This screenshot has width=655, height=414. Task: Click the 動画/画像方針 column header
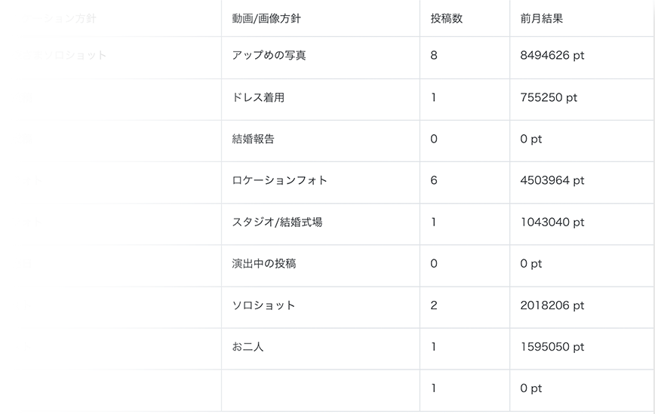(266, 19)
